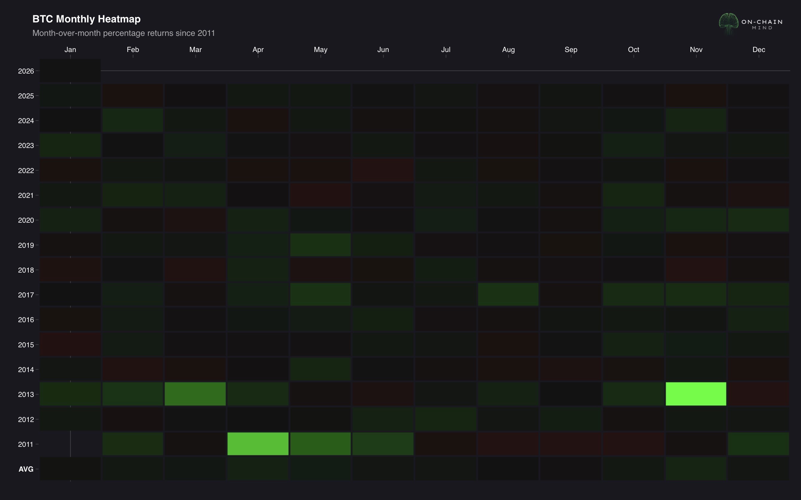Viewport: 801px width, 500px height.
Task: Click the BTC Monthly Heatmap title
Action: point(86,19)
